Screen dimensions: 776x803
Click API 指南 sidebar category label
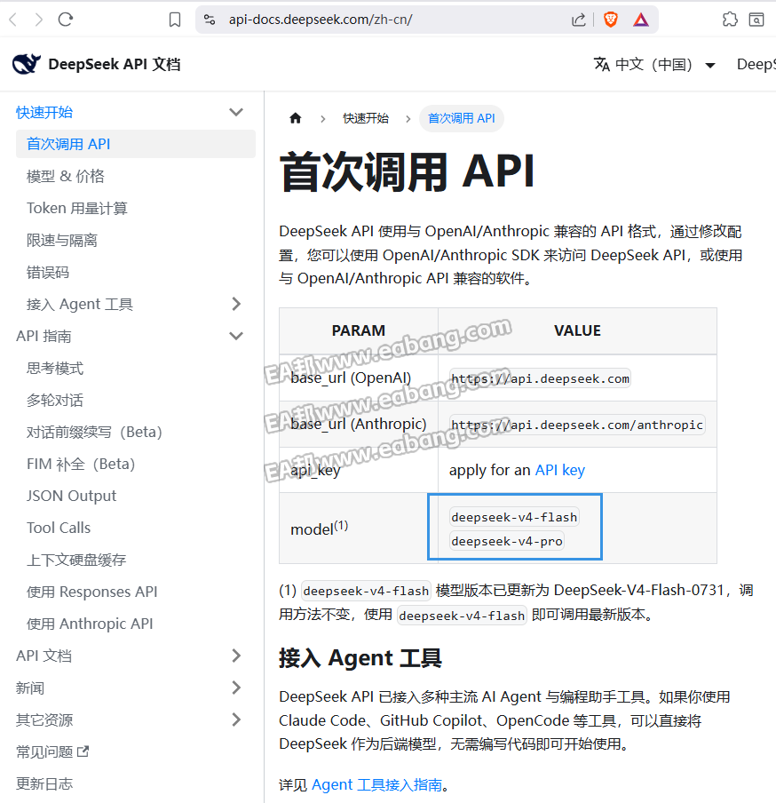click(44, 336)
